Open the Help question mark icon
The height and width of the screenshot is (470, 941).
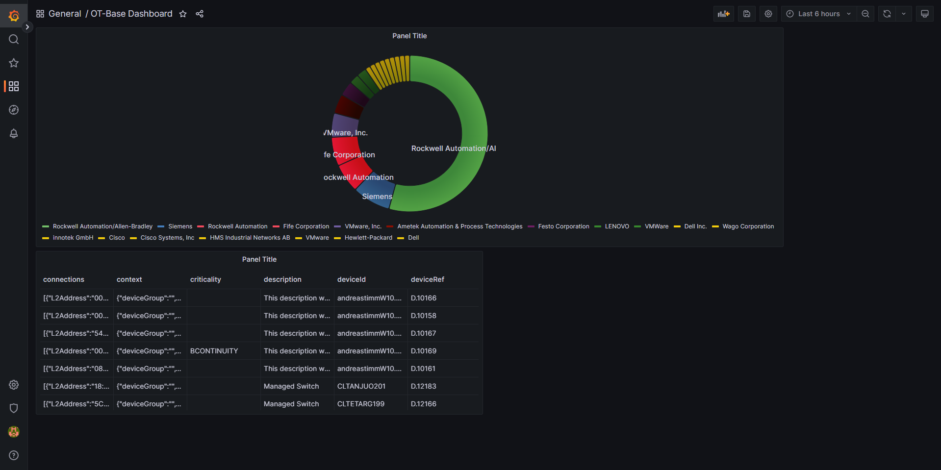(x=14, y=455)
